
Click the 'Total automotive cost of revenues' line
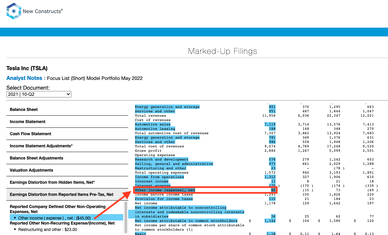click(x=172, y=133)
